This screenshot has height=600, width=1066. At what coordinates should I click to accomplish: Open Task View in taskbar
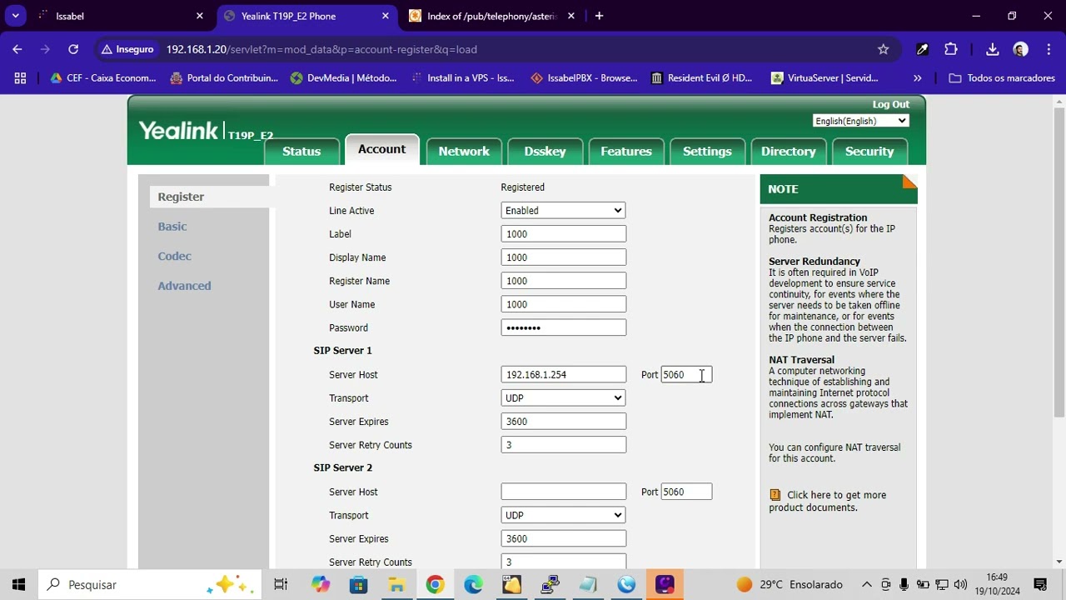[x=281, y=585]
